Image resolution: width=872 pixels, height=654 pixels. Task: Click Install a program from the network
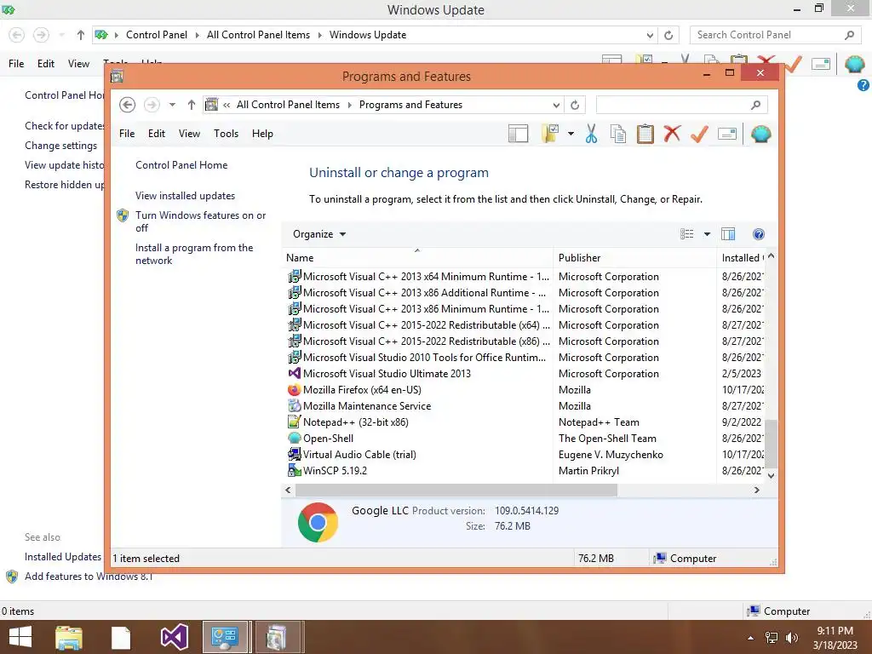[x=194, y=254]
